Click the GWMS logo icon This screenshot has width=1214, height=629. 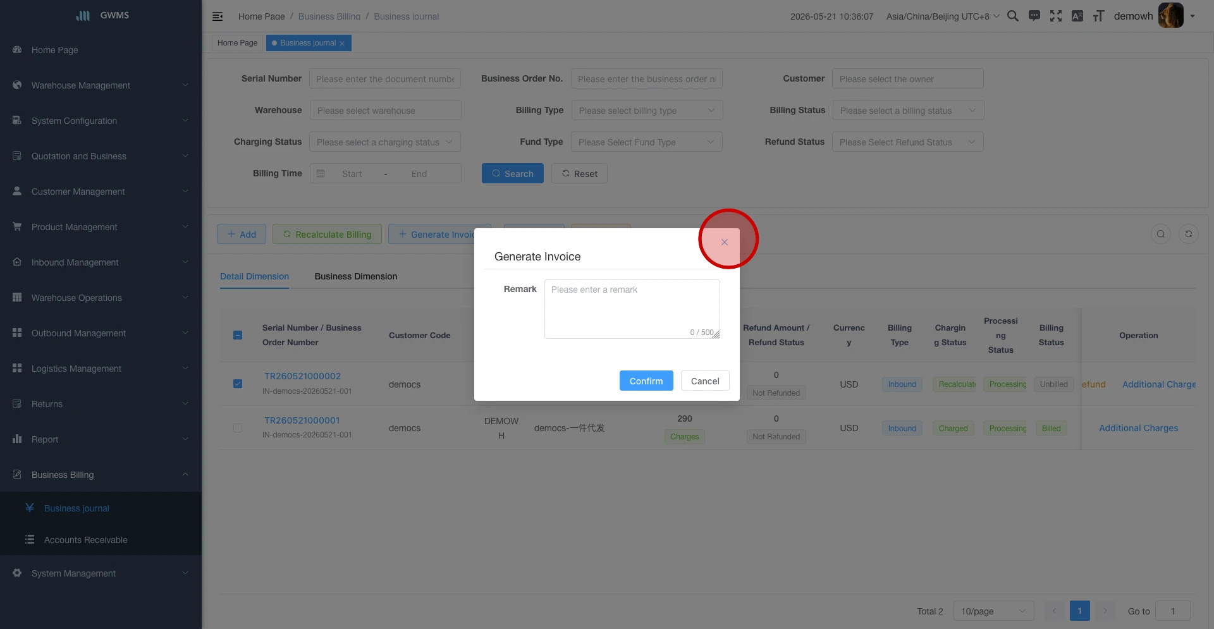click(83, 15)
